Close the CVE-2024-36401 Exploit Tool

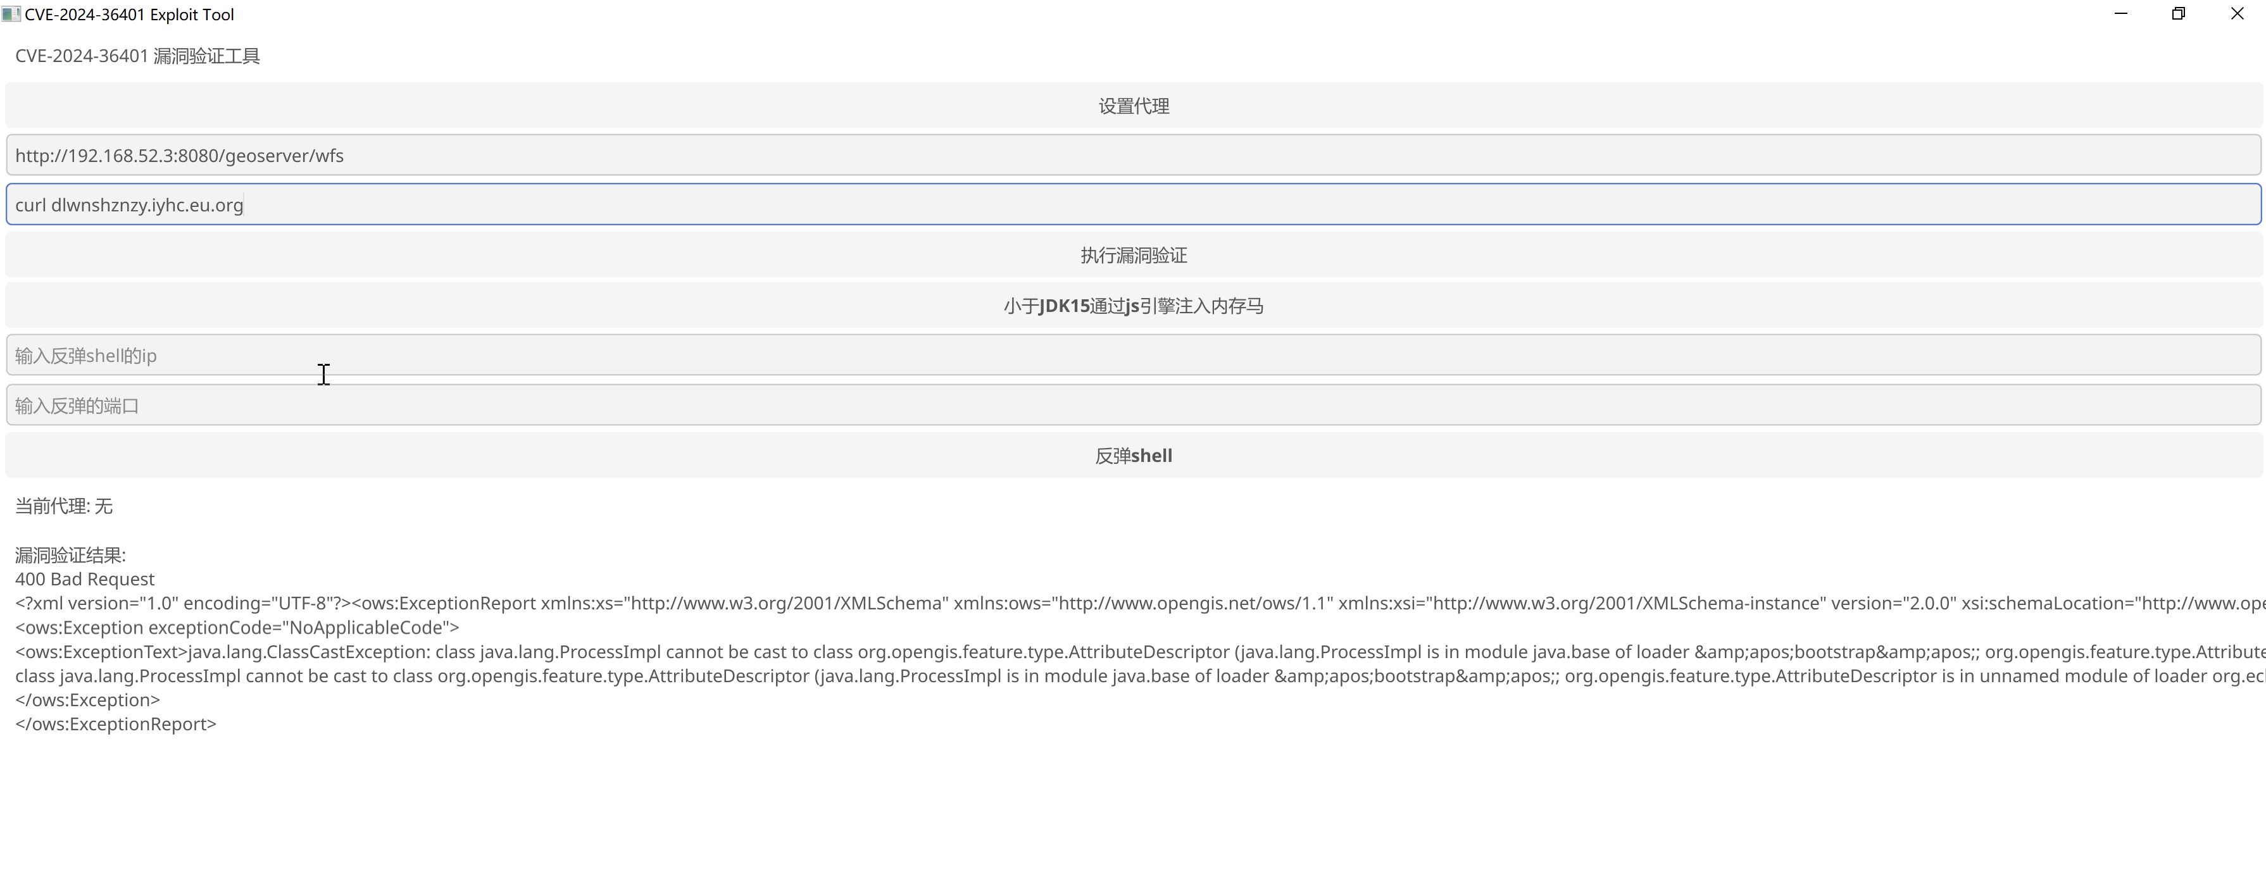[x=2237, y=13]
